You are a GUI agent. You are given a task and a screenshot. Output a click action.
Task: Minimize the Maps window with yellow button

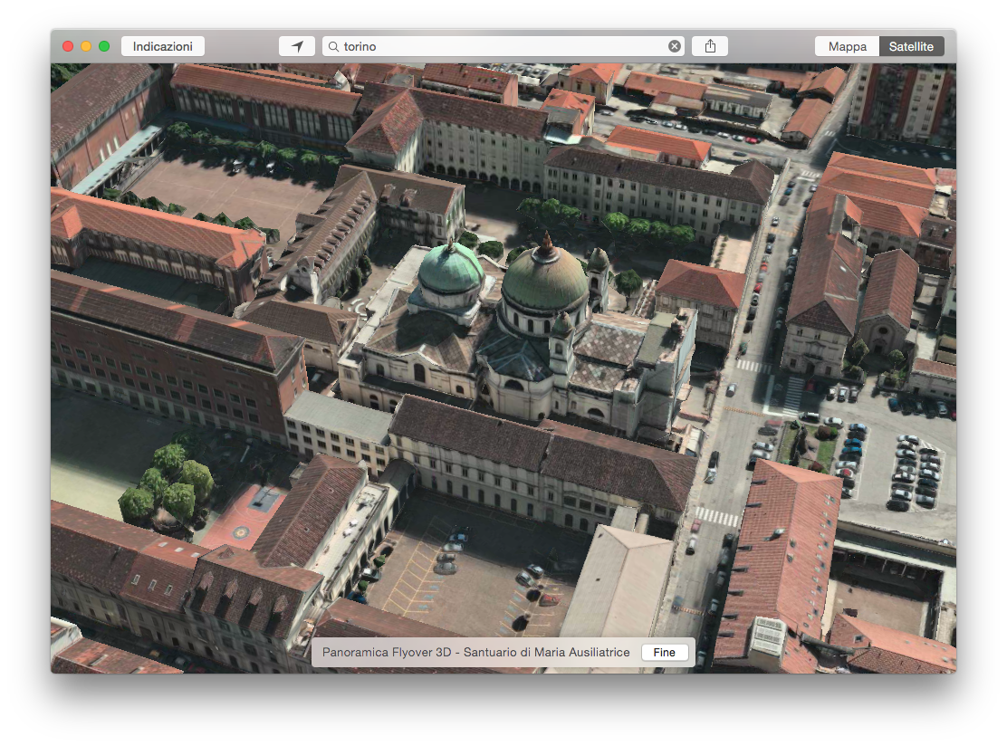(x=86, y=46)
